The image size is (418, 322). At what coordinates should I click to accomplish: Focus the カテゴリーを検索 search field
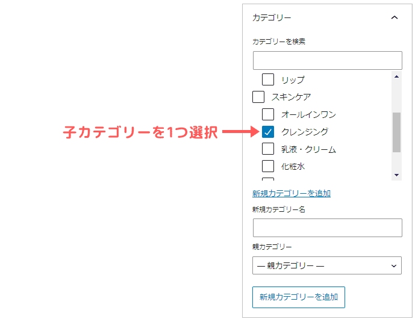(x=327, y=61)
